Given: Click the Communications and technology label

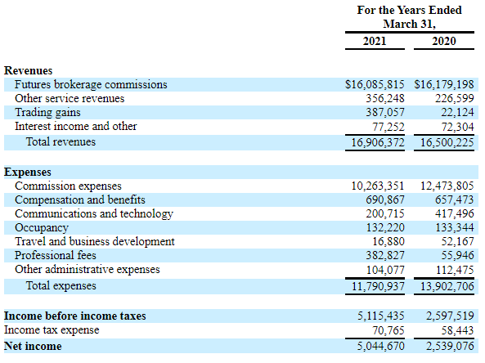Looking at the screenshot, I should [x=94, y=214].
